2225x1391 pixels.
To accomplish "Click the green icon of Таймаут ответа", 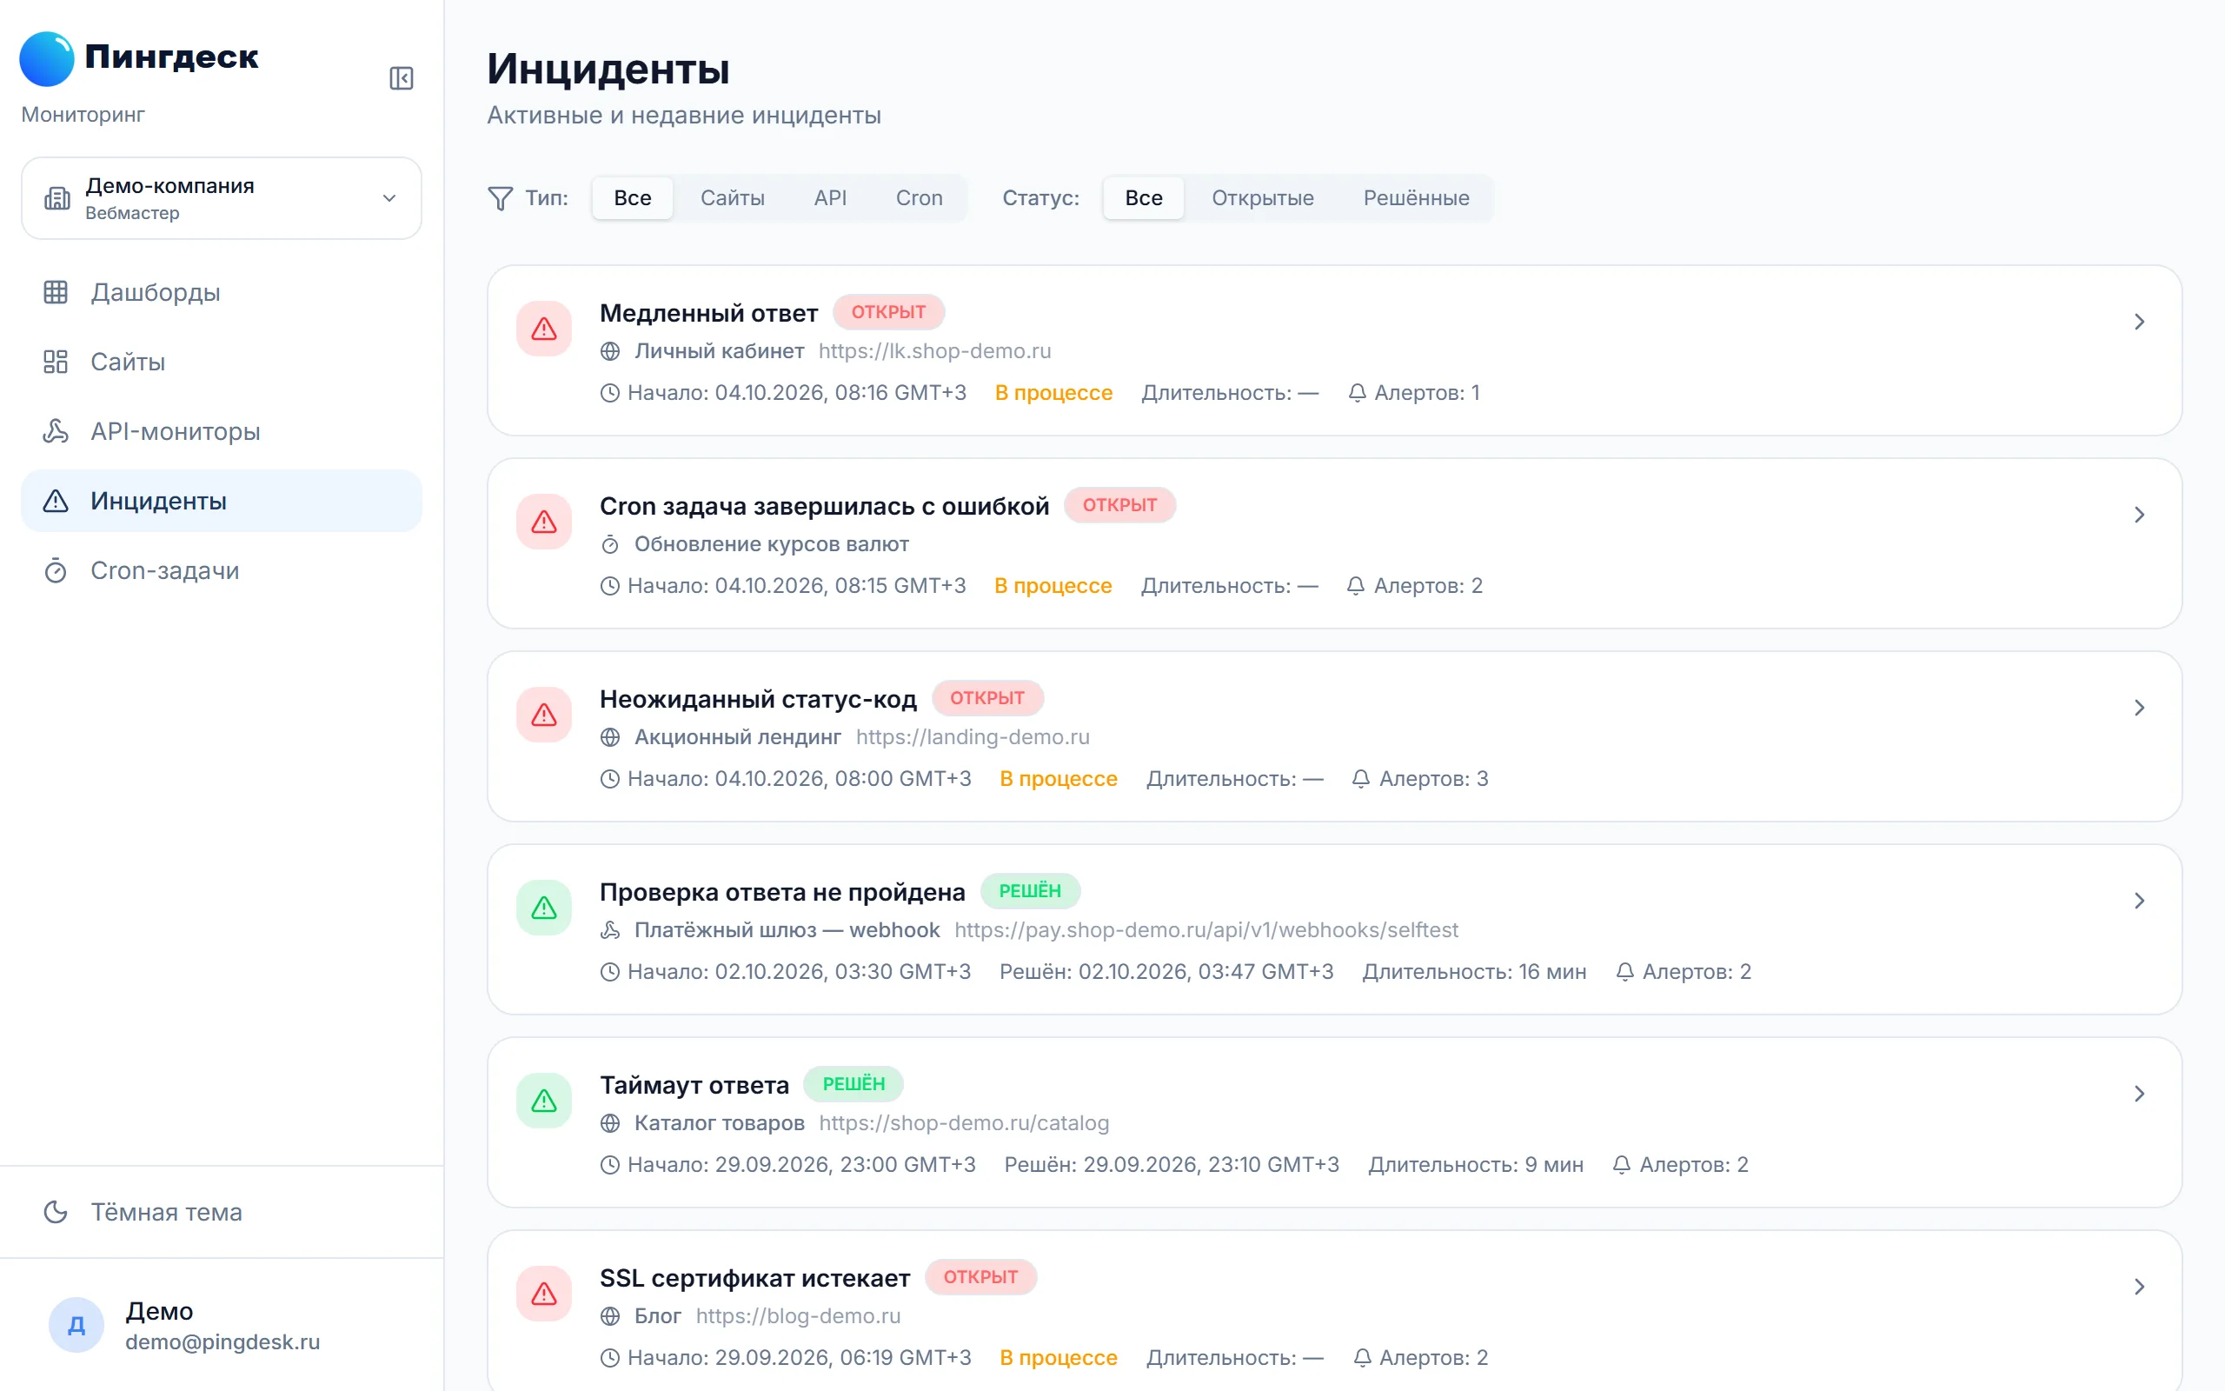I will click(x=544, y=1101).
